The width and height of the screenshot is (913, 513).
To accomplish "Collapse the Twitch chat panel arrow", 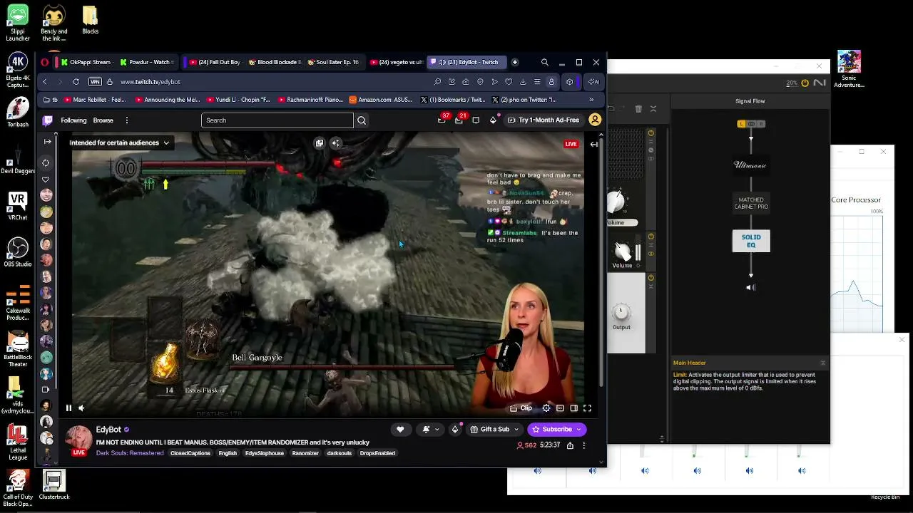I will tap(593, 144).
